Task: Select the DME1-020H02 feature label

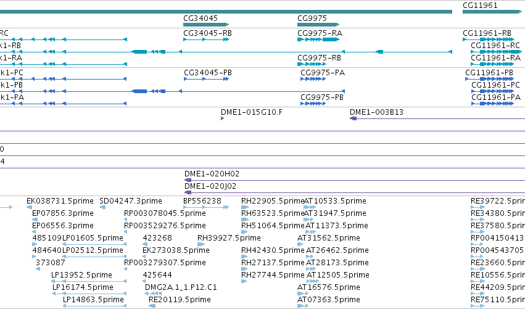Action: [212, 174]
